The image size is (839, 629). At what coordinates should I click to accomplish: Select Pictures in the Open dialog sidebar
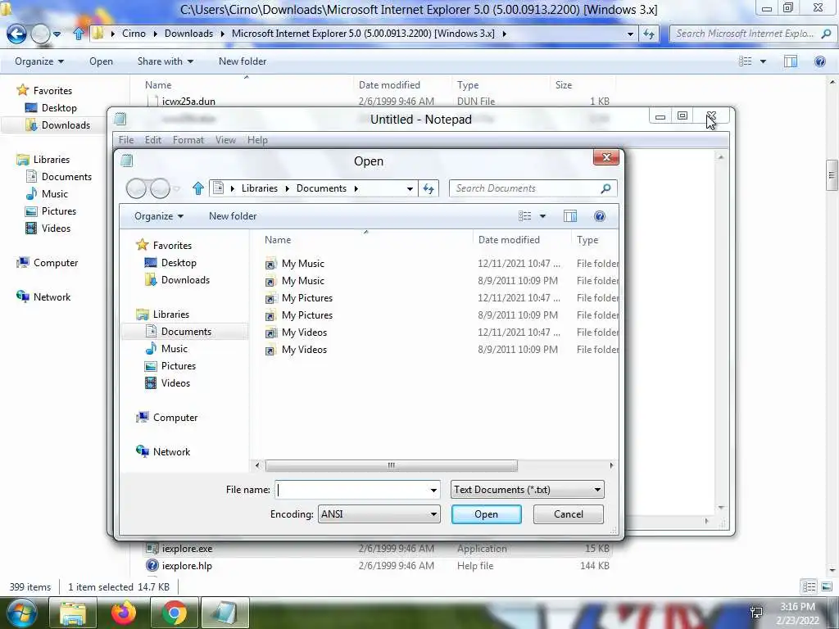[178, 366]
